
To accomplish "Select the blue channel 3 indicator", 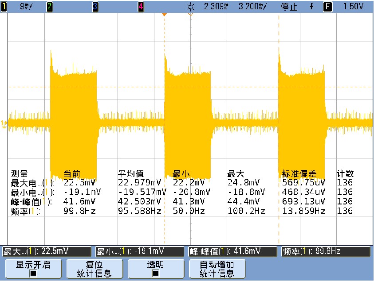I will (x=95, y=7).
